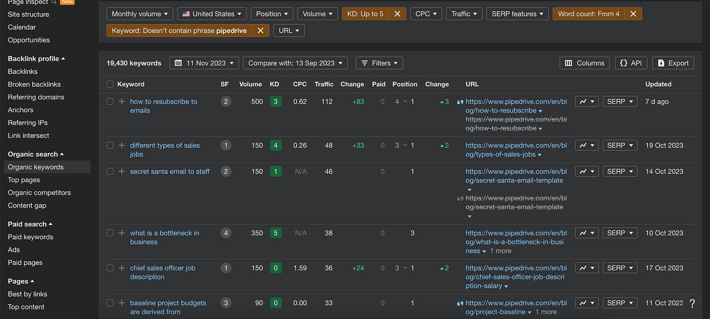The image size is (710, 319).
Task: Check the 'chief sales officer job description' row
Action: 110,268
